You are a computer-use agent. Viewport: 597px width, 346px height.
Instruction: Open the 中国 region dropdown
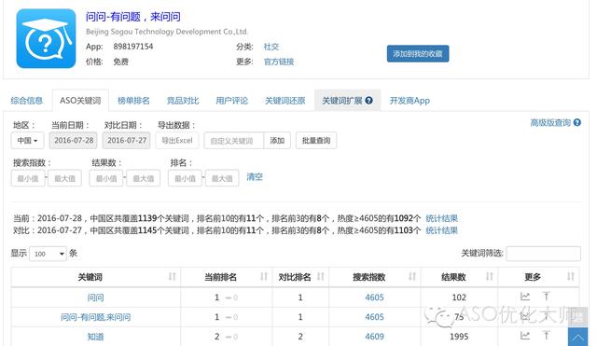tap(27, 141)
